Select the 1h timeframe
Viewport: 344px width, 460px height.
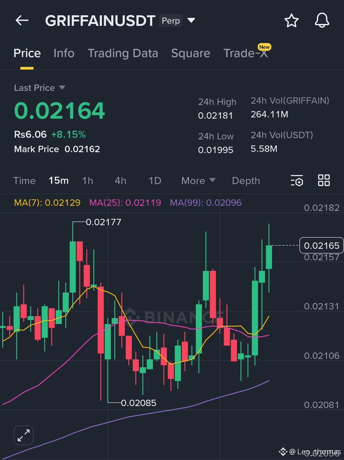click(88, 181)
